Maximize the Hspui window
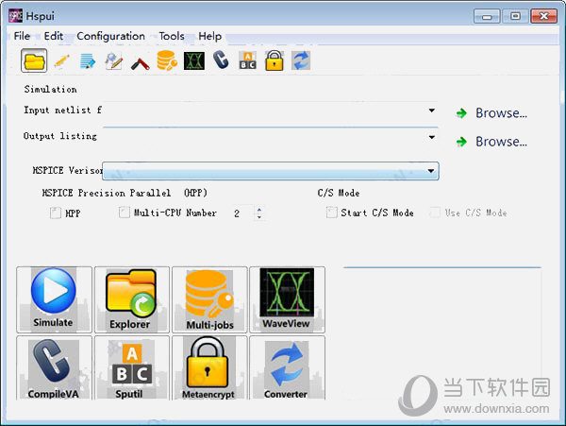Screen dimensions: 566x426 point(515,16)
